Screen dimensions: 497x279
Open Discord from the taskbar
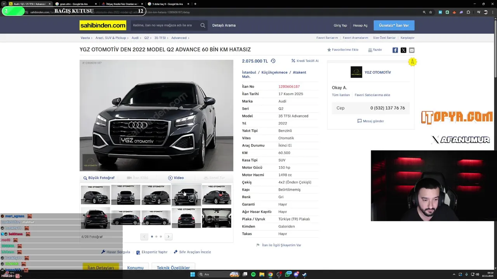pos(296,274)
